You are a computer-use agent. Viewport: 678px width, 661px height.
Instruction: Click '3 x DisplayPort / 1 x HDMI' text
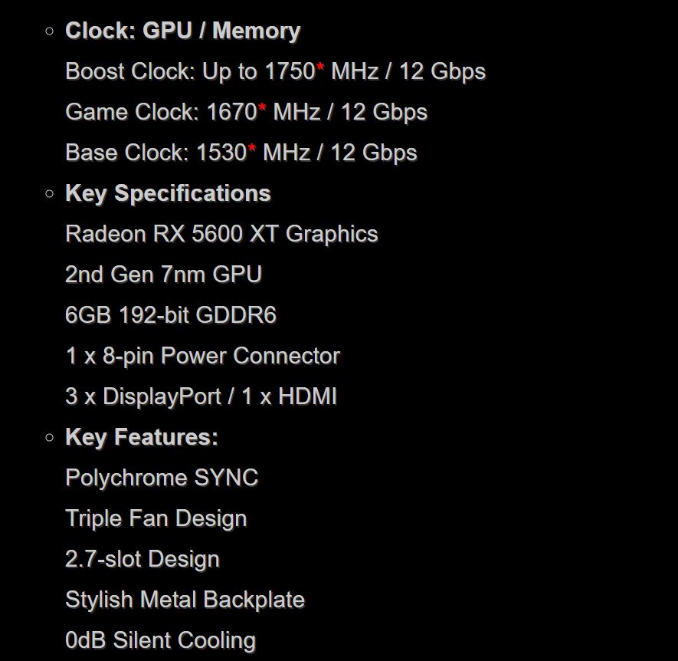[x=201, y=396]
